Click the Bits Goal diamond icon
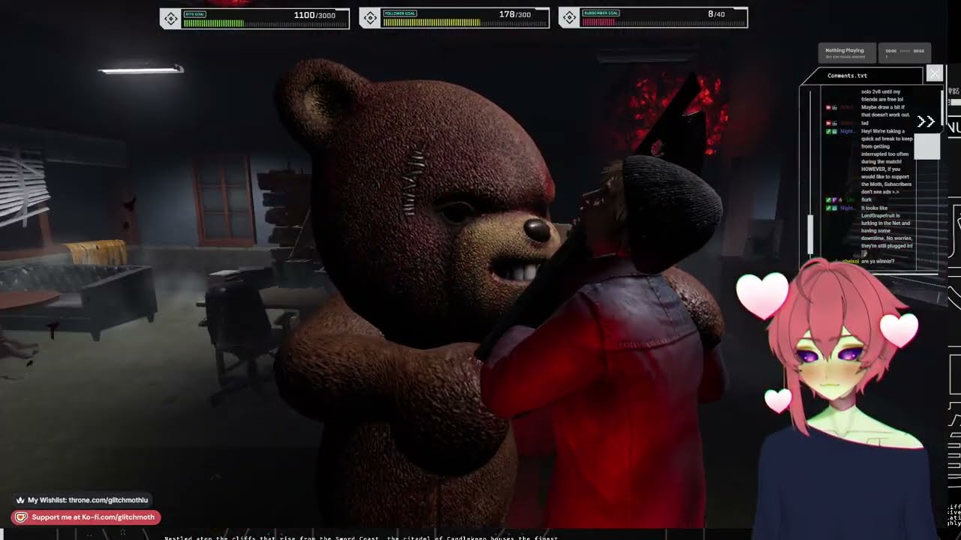 pyautogui.click(x=171, y=19)
